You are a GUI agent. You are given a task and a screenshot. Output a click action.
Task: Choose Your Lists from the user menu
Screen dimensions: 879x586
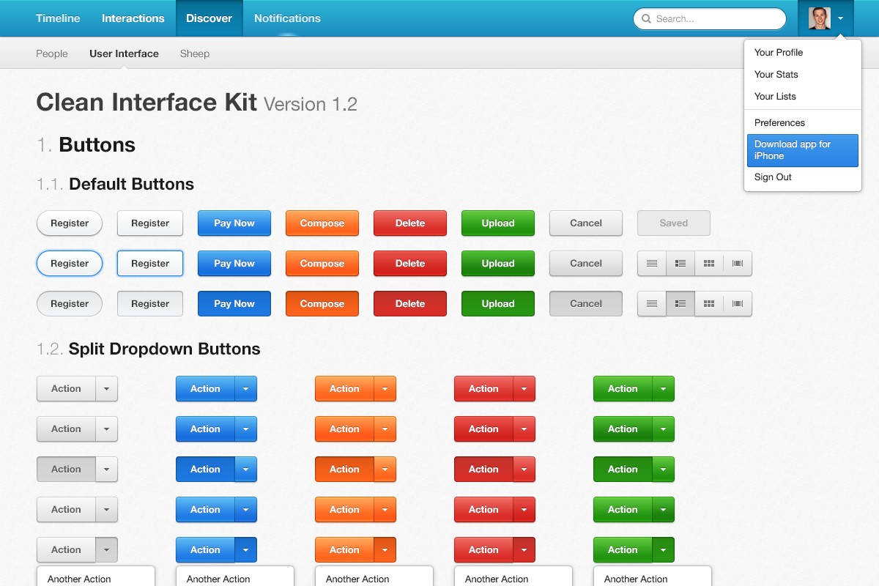[803, 97]
